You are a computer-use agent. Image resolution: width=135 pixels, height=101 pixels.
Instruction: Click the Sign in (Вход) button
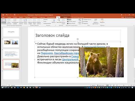(x=123, y=17)
